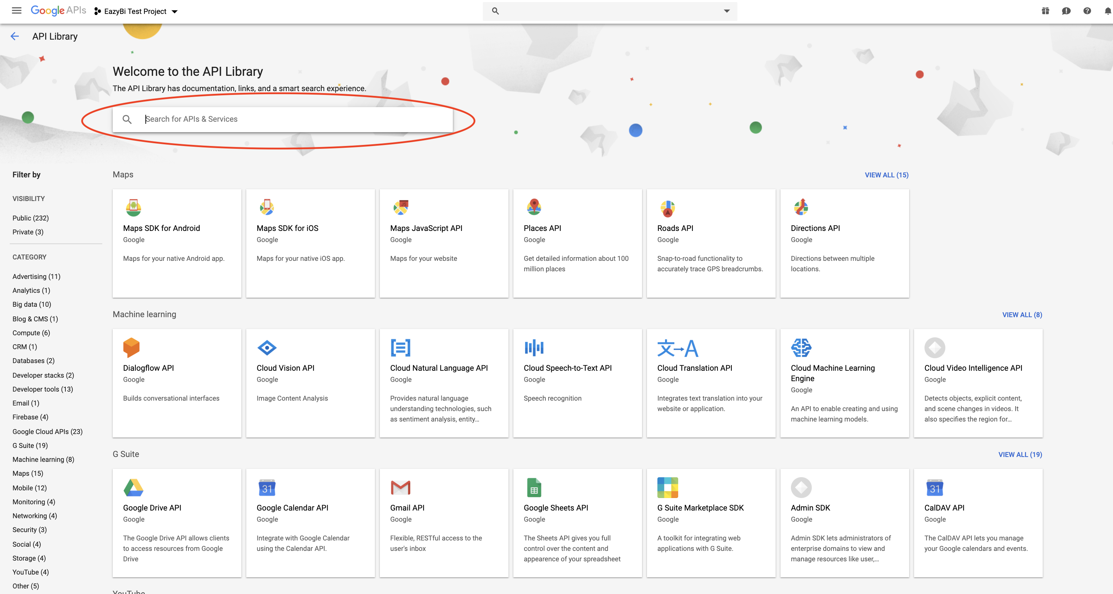Select G Suite category filter
Screen dimensions: 1113x594
pyautogui.click(x=30, y=445)
